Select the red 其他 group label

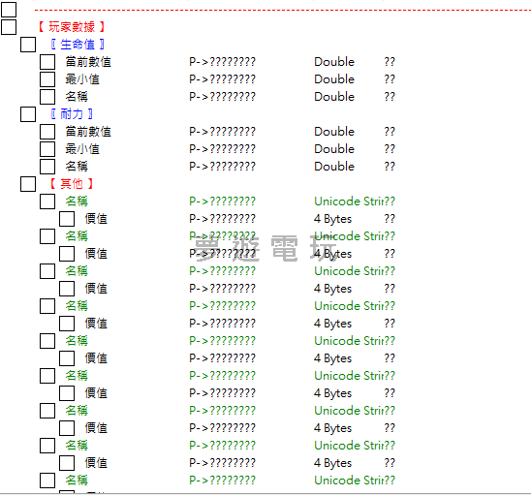click(x=72, y=184)
